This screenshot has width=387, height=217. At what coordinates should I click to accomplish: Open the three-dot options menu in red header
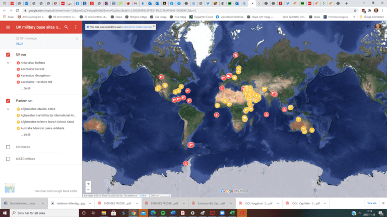click(76, 27)
